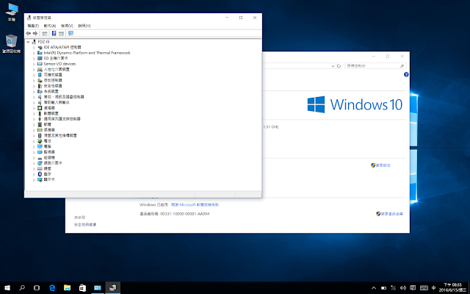Image resolution: width=470 pixels, height=294 pixels.
Task: Expand the Intel(R) Dynamic Platform and Thermal Framework node
Action: pos(34,53)
